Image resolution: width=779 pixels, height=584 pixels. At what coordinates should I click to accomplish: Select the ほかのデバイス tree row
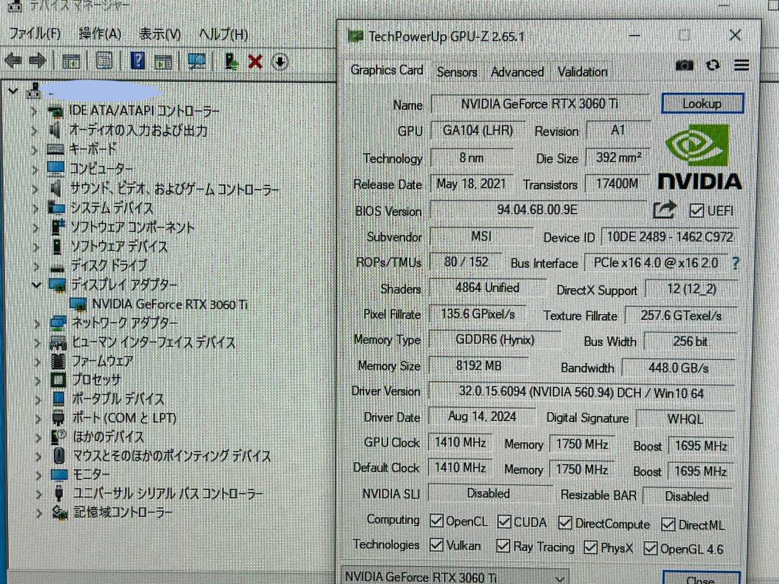pyautogui.click(x=108, y=437)
